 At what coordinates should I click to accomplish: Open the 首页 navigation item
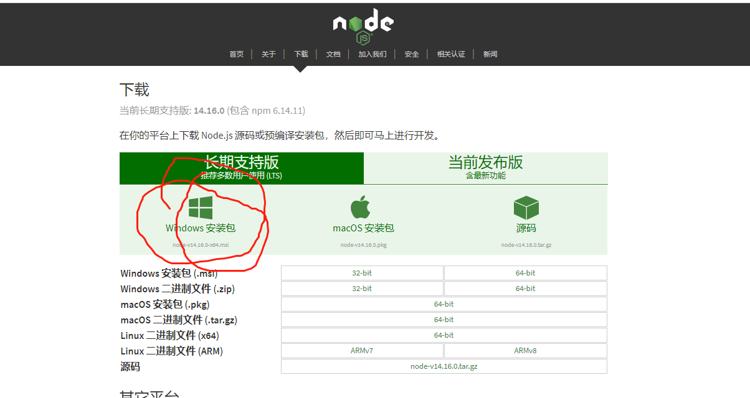point(237,54)
